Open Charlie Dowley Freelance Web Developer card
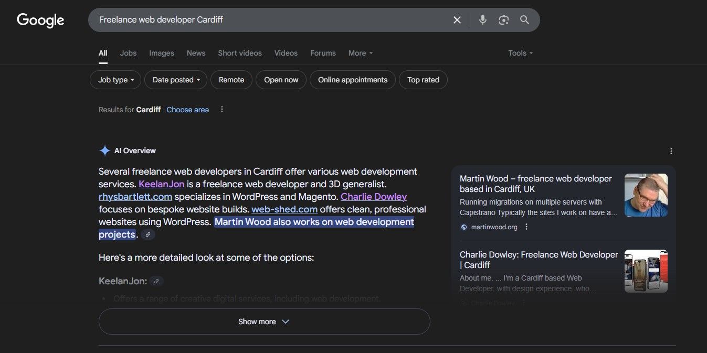 pos(539,260)
